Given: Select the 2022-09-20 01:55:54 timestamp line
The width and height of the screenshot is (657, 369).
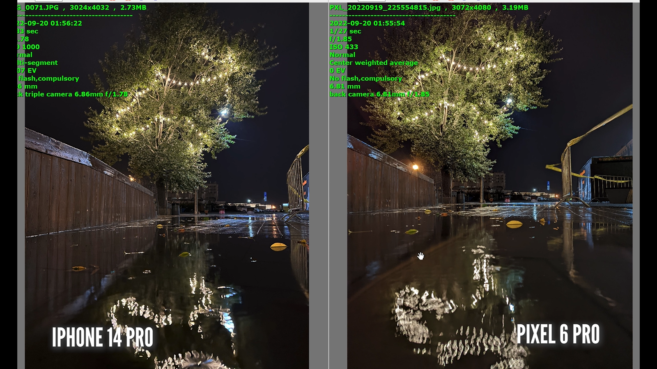Looking at the screenshot, I should point(367,23).
